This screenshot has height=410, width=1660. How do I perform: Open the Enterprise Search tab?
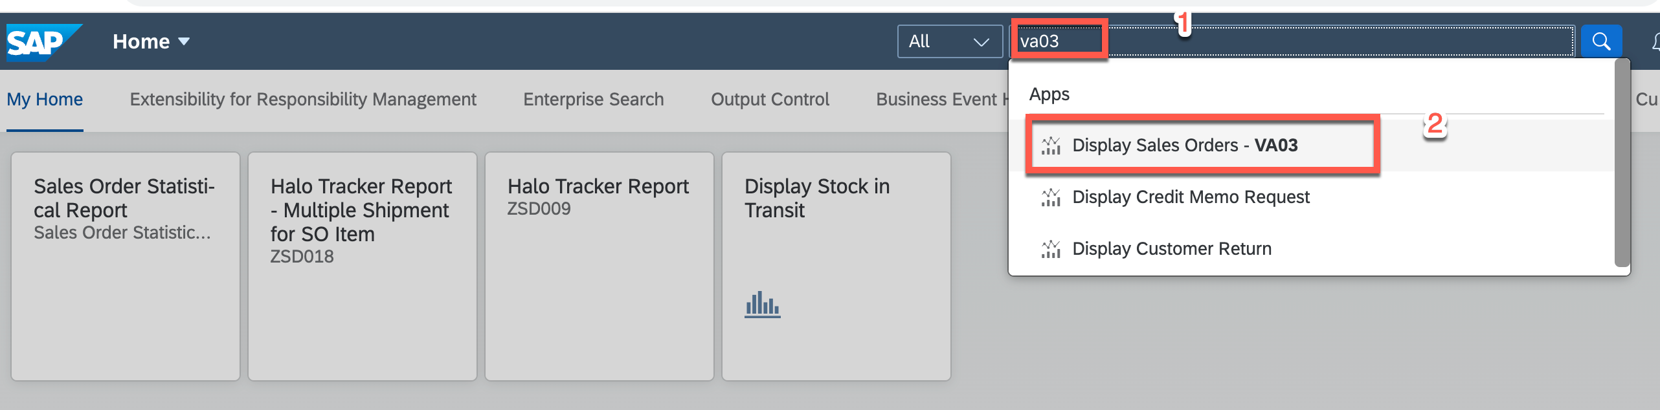click(593, 100)
